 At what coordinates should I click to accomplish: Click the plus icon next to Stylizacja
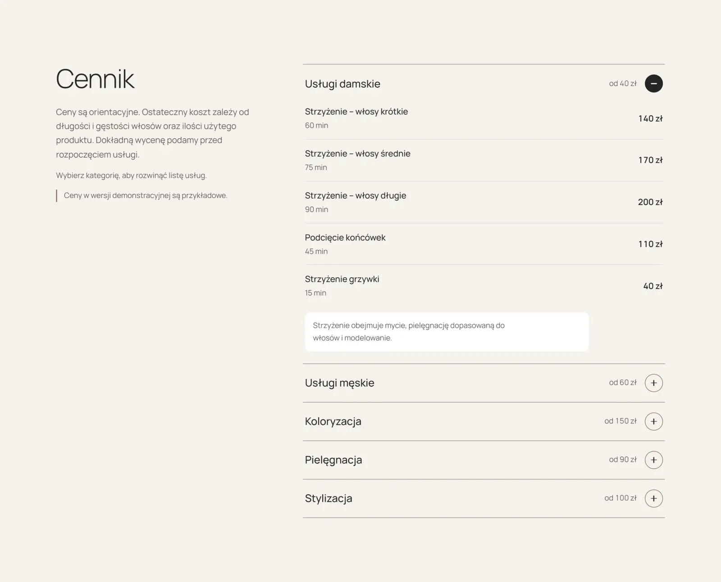coord(653,498)
